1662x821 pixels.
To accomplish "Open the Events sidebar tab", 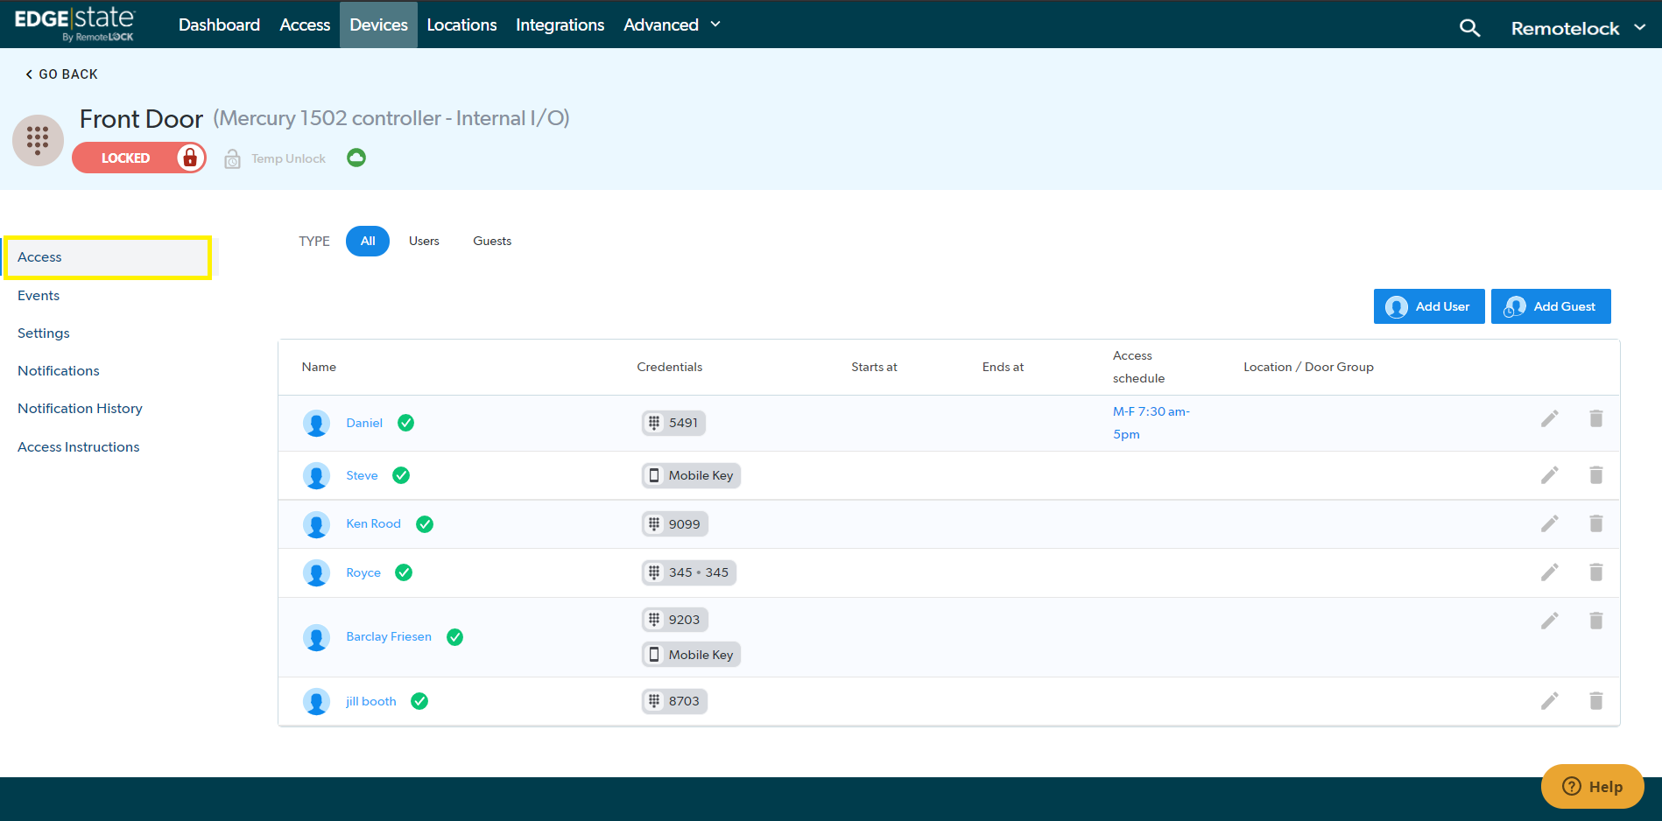I will [x=39, y=296].
